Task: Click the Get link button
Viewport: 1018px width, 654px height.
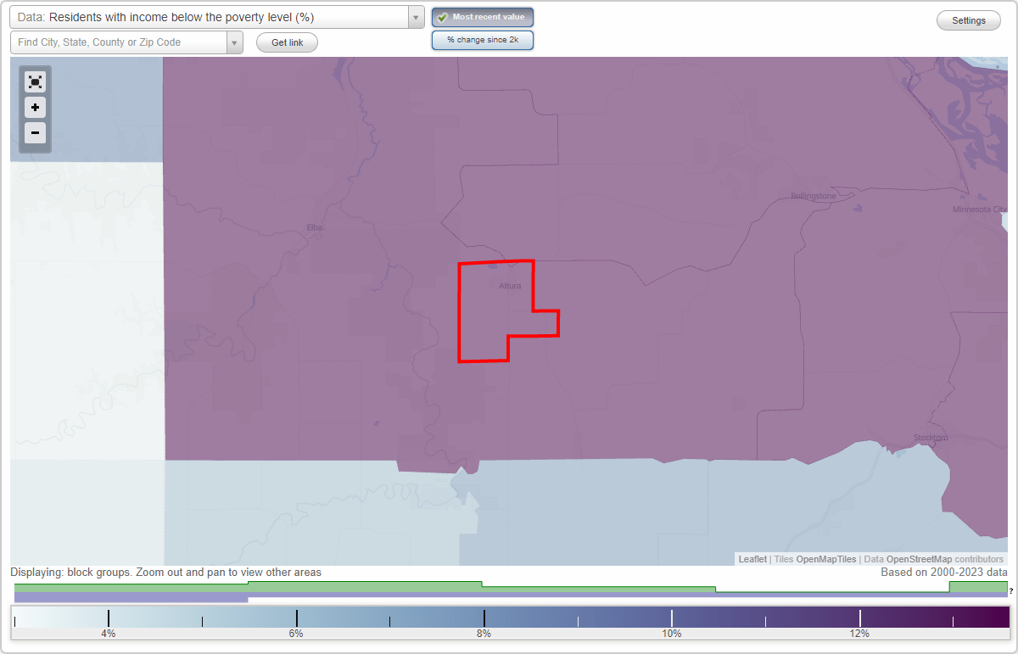Action: (x=286, y=42)
